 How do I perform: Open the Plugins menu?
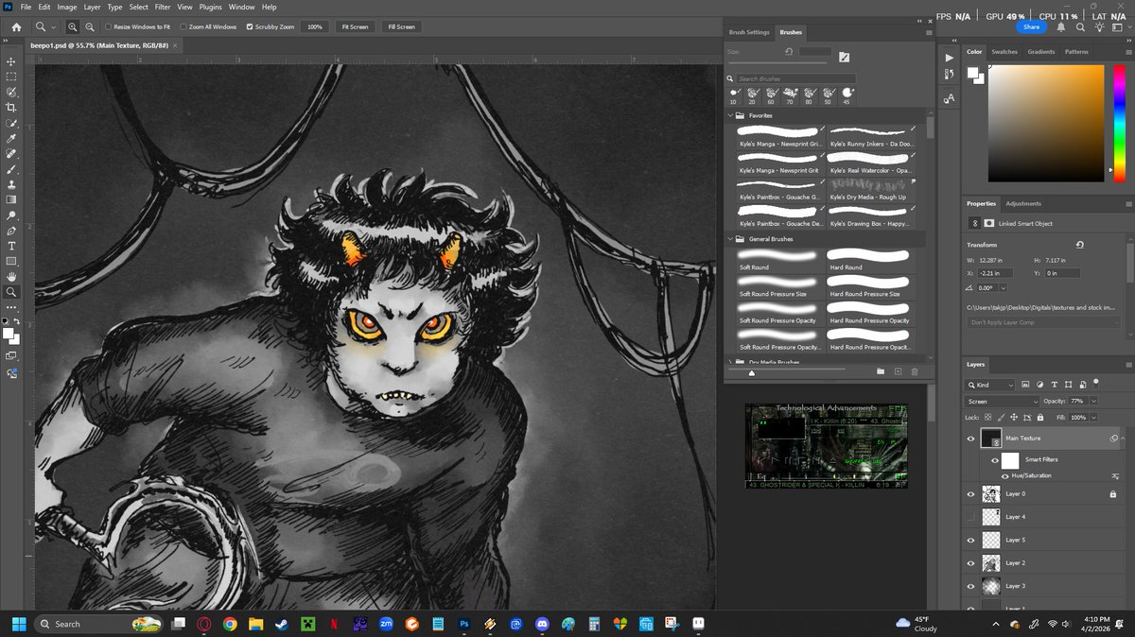(x=211, y=7)
